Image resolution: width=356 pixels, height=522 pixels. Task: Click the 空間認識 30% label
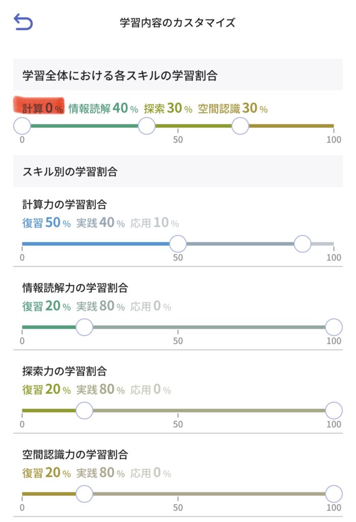point(233,108)
